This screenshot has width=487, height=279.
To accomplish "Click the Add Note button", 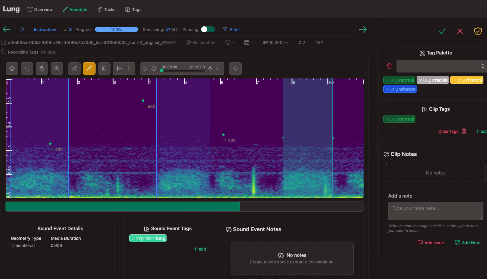I will (x=468, y=243).
